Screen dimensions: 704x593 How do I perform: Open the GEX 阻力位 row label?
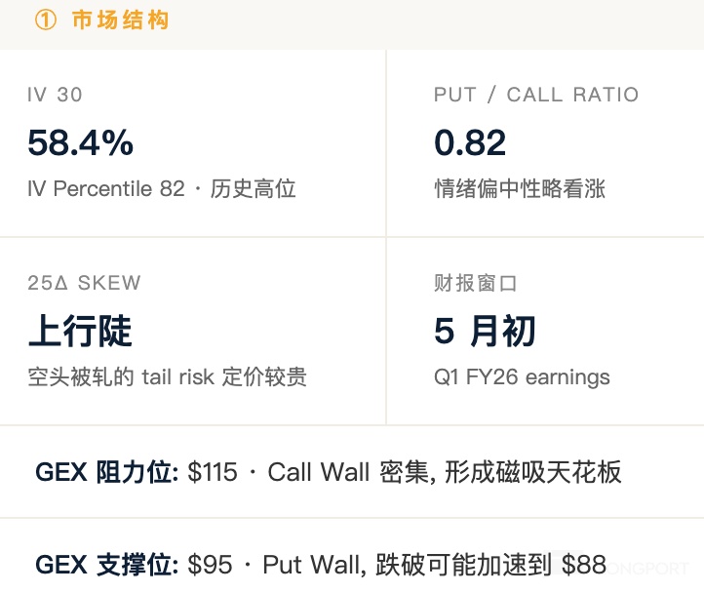[x=107, y=472]
